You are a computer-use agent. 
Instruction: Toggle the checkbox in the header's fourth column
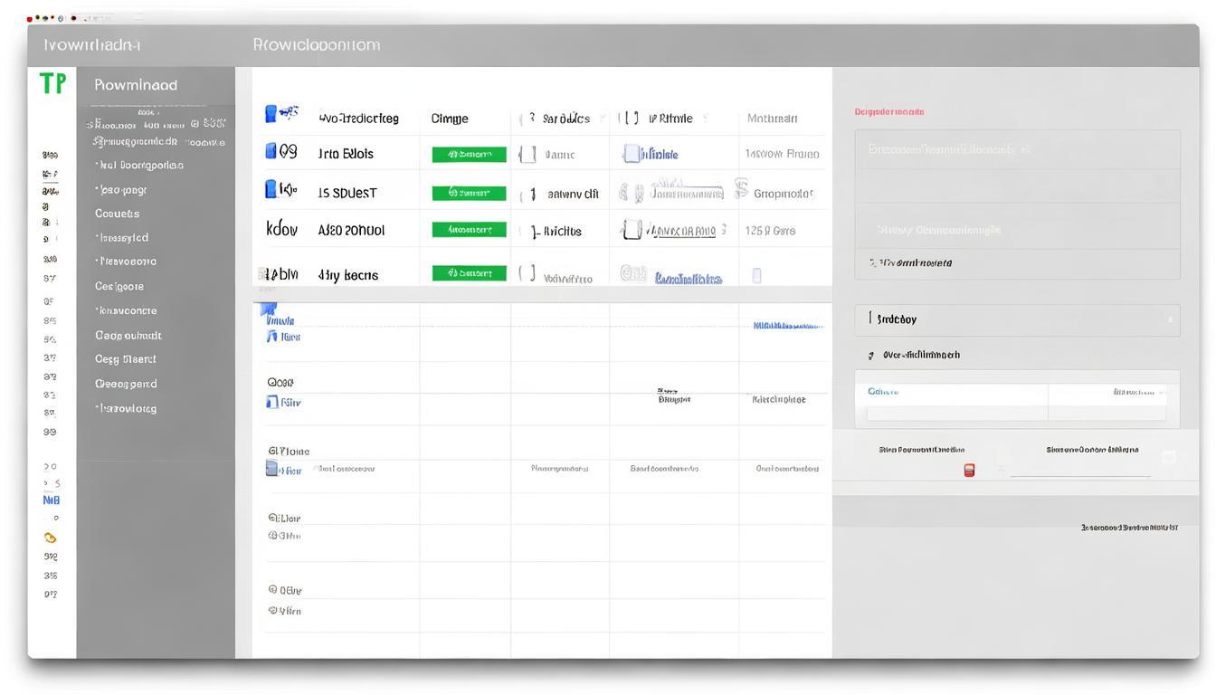click(x=629, y=119)
